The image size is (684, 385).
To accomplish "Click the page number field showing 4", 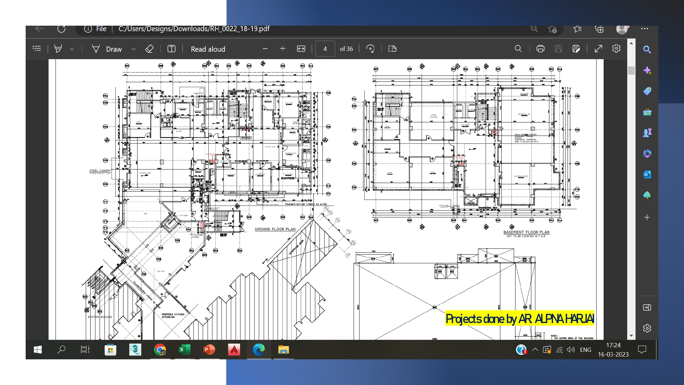I will coord(325,49).
